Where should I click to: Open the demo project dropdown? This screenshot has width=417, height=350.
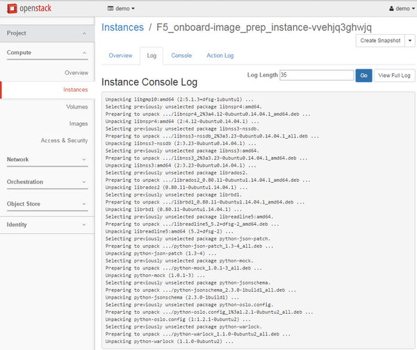[121, 8]
